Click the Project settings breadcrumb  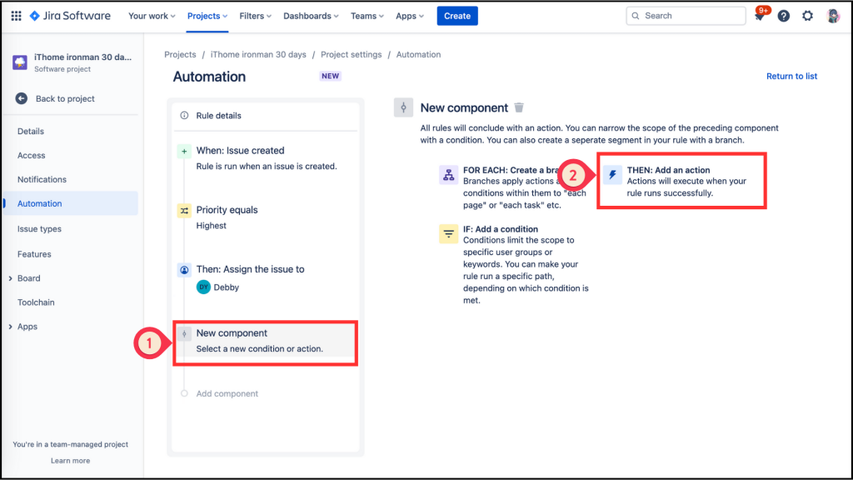click(x=351, y=54)
